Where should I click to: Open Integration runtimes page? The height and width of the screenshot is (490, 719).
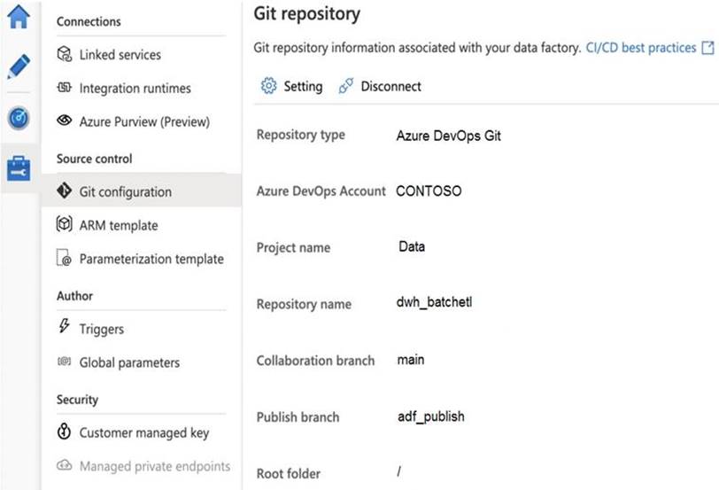pos(135,89)
